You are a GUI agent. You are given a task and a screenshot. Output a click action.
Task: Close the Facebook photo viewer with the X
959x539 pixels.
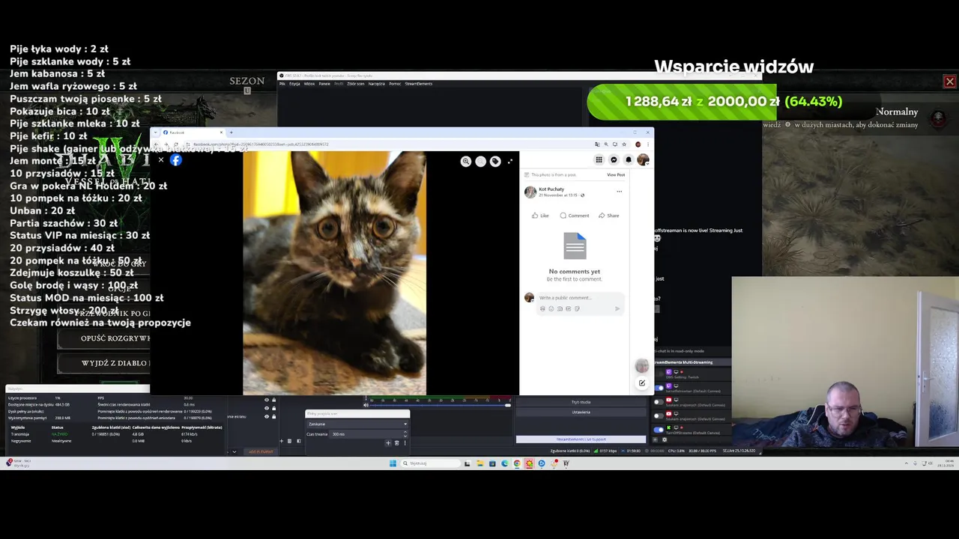coord(160,159)
